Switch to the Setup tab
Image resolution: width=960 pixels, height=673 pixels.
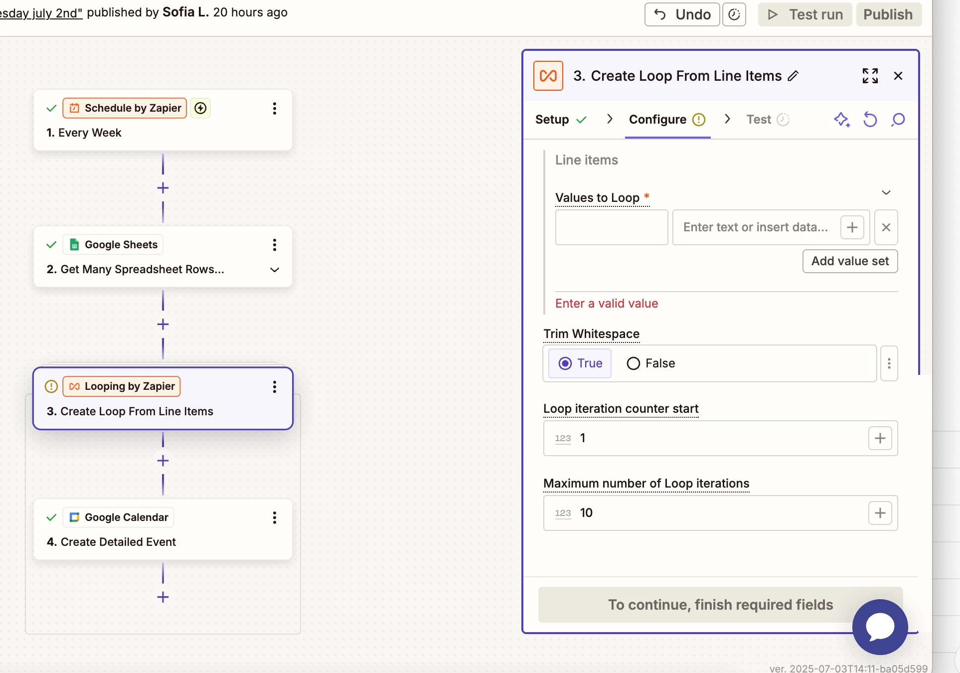coord(561,120)
